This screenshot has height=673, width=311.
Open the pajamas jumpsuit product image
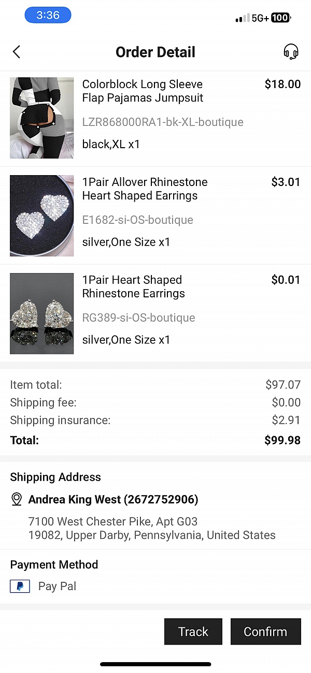coord(42,118)
